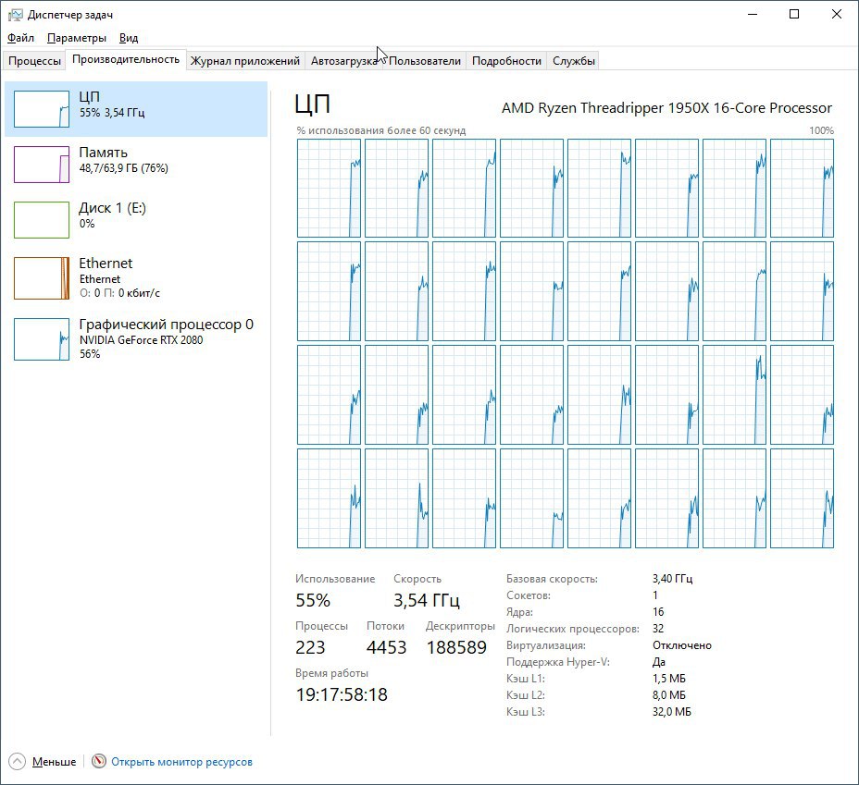Viewport: 859px width, 785px height.
Task: Close the Диспетчер задач window
Action: point(837,14)
